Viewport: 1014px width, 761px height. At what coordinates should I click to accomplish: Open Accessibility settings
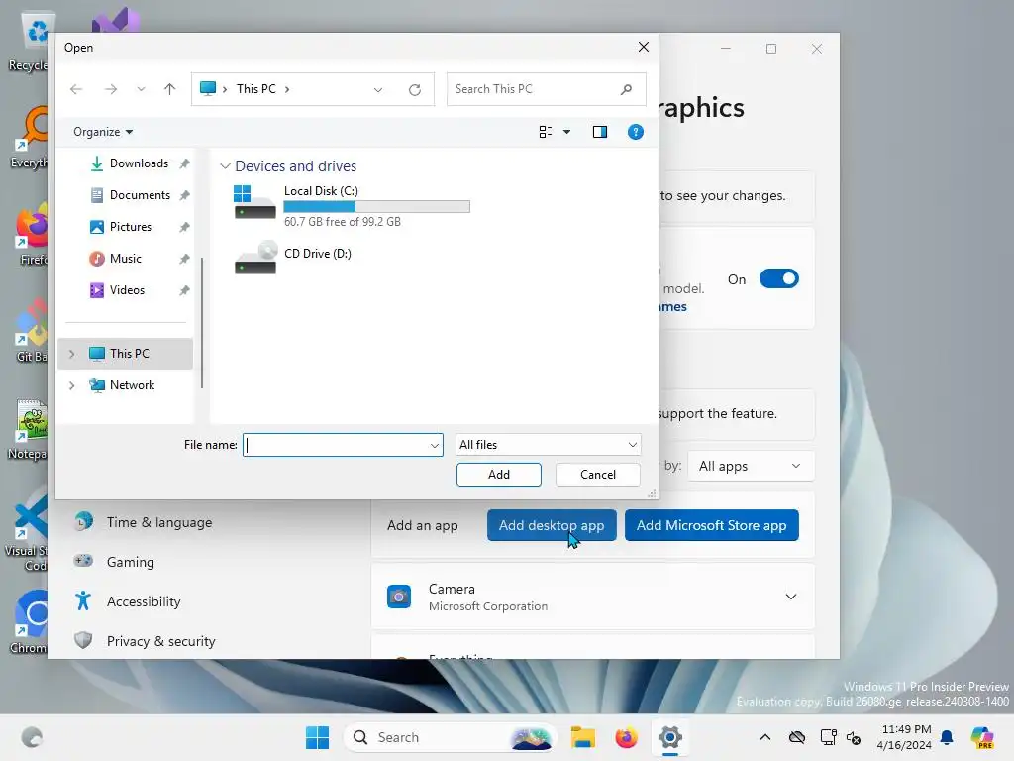[x=144, y=601]
